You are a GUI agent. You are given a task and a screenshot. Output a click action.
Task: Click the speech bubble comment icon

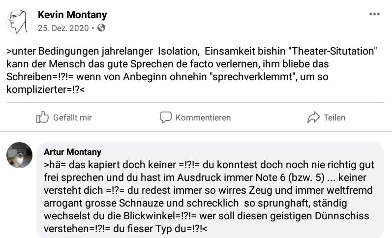166,118
